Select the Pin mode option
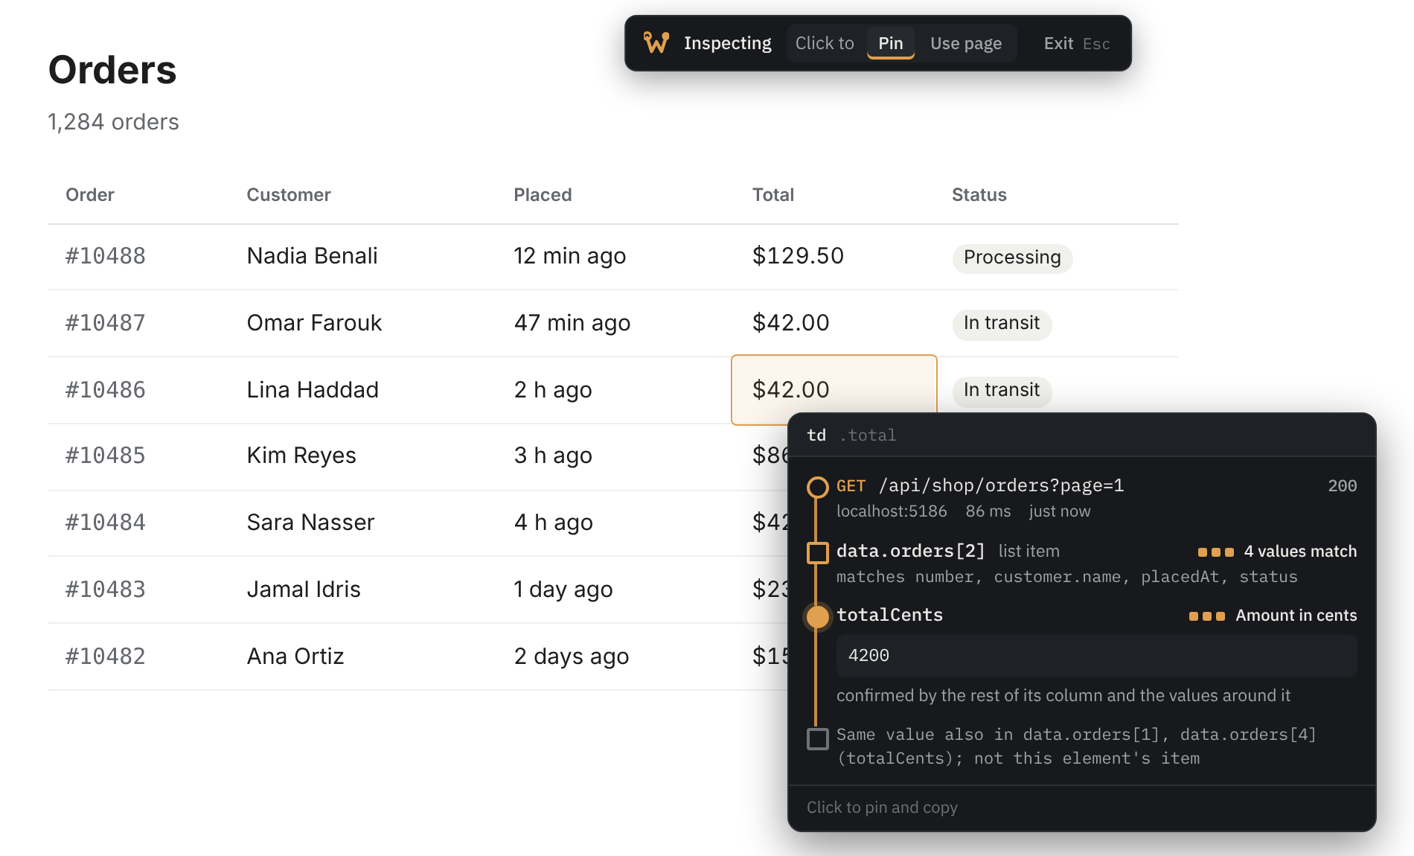The height and width of the screenshot is (856, 1414). tap(890, 43)
